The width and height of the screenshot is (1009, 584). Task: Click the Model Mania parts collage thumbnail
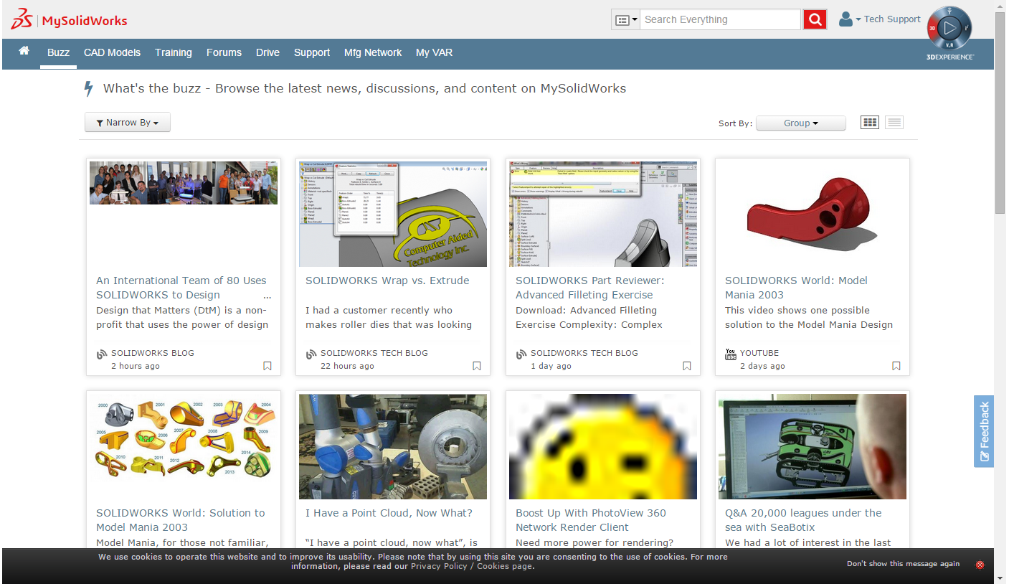click(184, 438)
